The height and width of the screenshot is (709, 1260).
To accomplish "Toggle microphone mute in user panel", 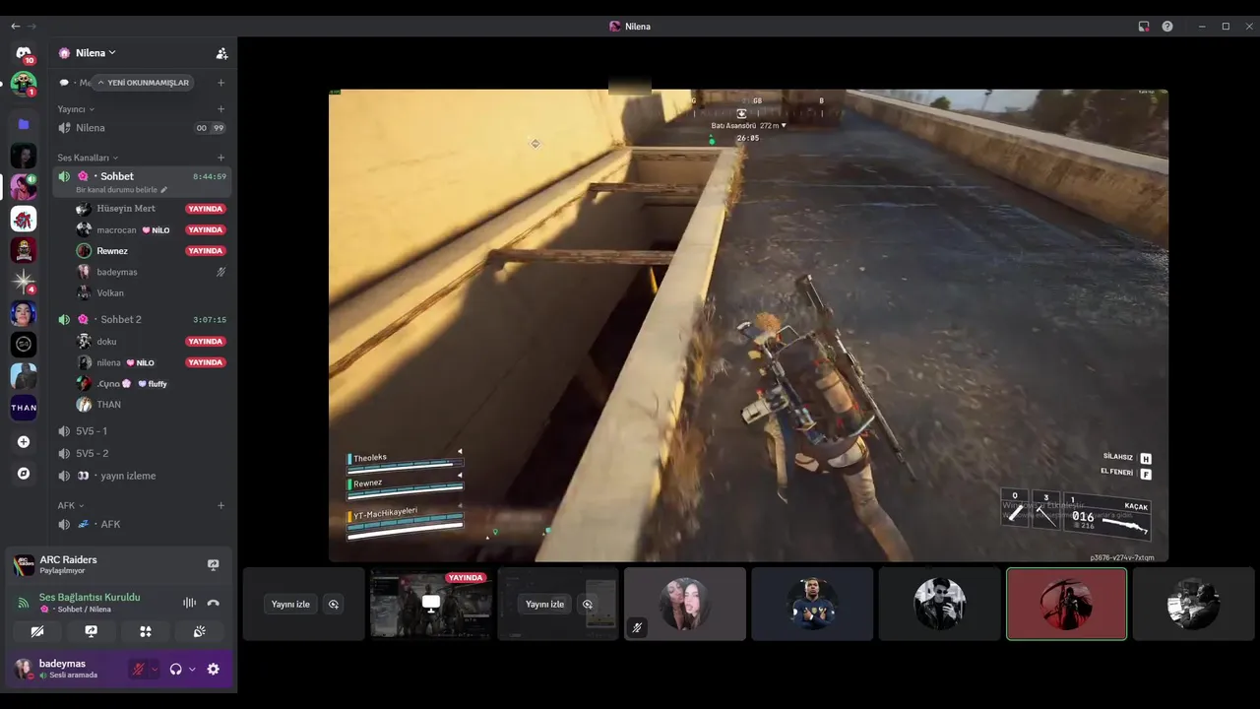I will click(139, 670).
